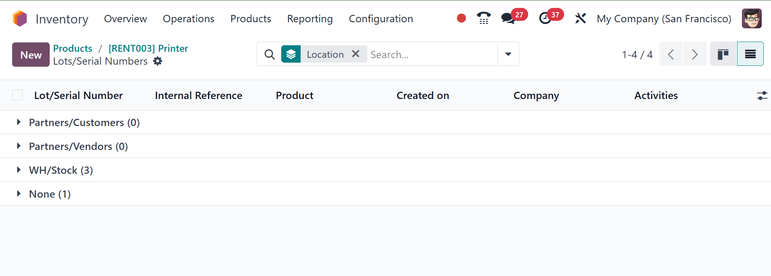Open the chat messages icon
Screen dimensions: 771x276
[x=508, y=19]
